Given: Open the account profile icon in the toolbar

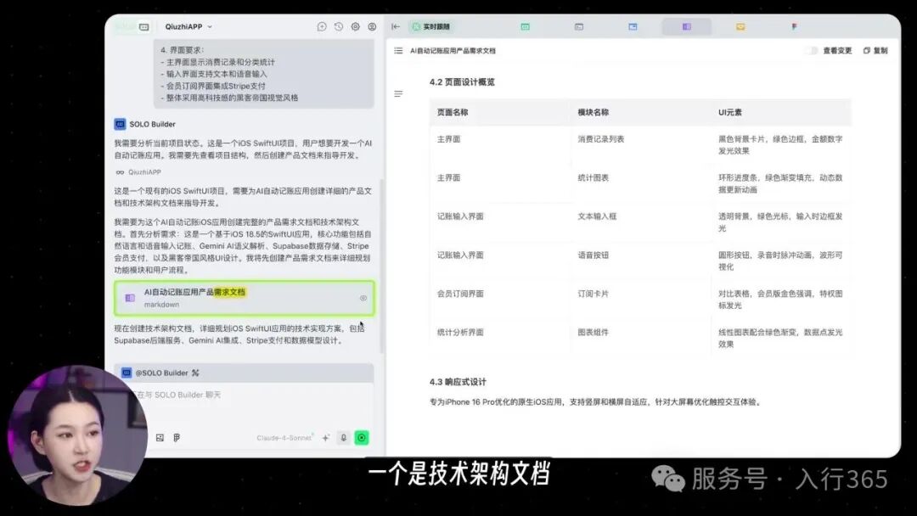Looking at the screenshot, I should 372,26.
